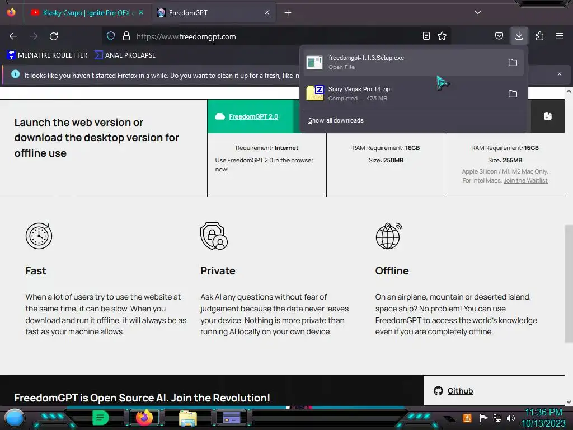
Task: Open the Start orb menu
Action: (x=15, y=418)
